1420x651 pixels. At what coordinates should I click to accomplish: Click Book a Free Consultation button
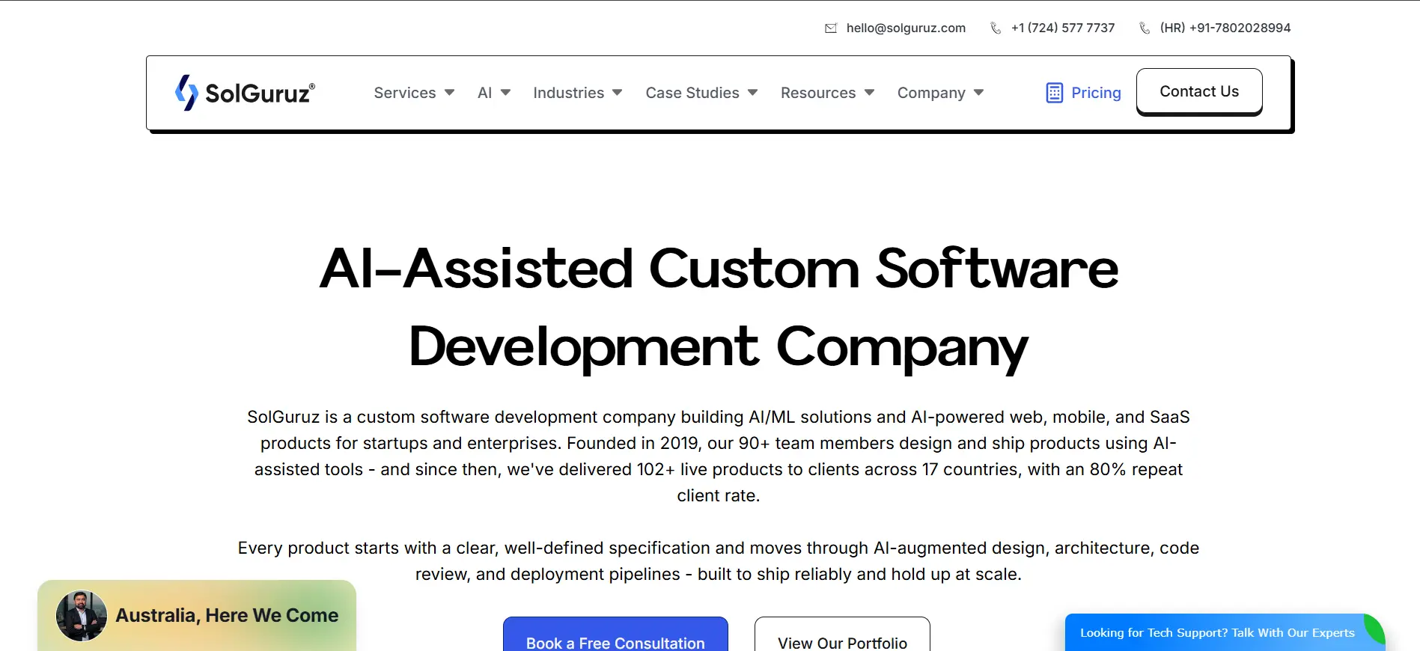coord(615,635)
